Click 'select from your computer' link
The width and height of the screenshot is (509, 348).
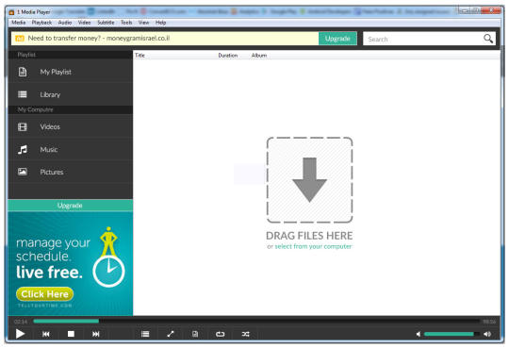[313, 246]
